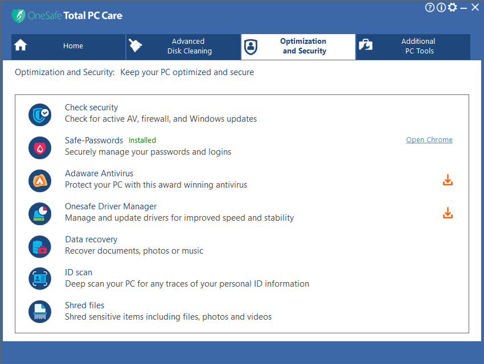Click the Data recovery database icon
484x364 pixels.
coord(40,247)
